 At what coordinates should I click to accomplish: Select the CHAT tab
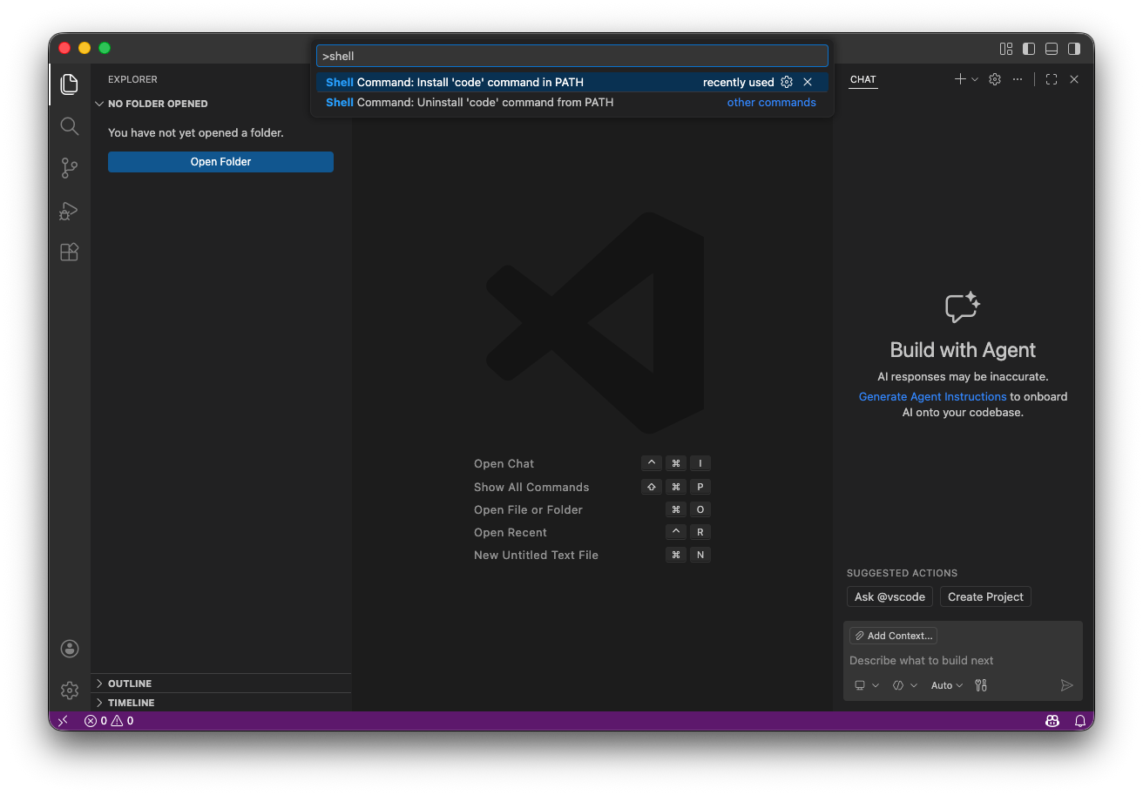coord(863,79)
